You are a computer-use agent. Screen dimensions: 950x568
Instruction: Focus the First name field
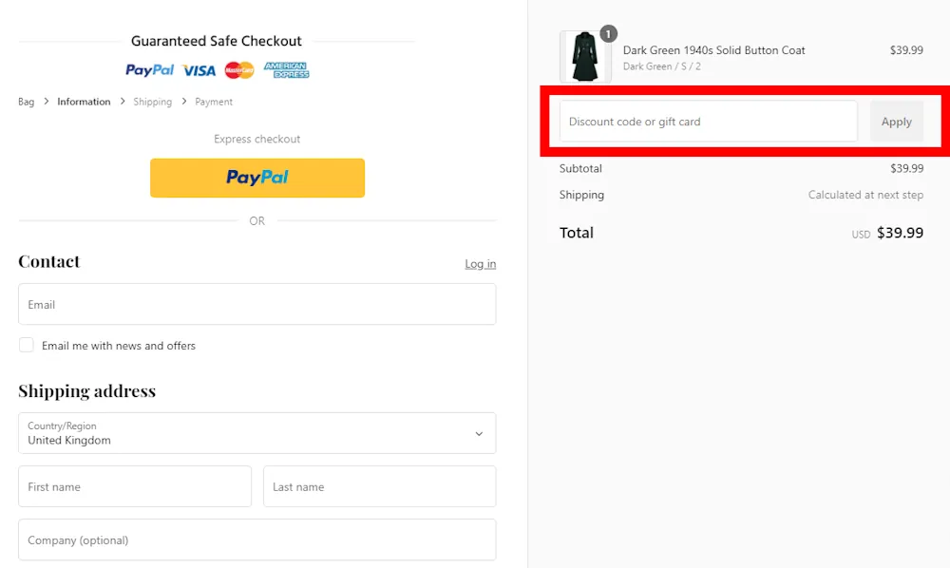click(x=135, y=486)
